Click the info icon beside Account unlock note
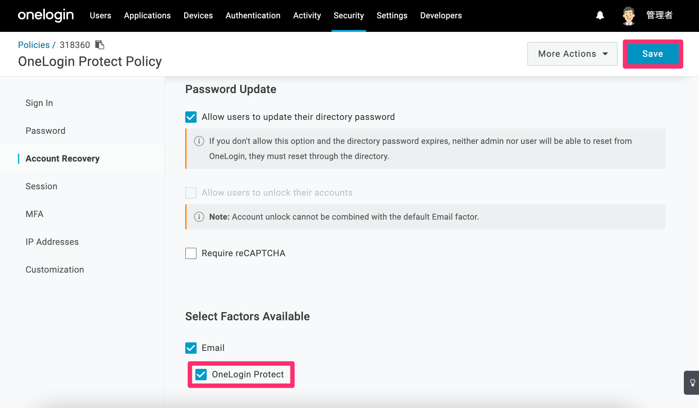This screenshot has width=699, height=408. coord(199,217)
